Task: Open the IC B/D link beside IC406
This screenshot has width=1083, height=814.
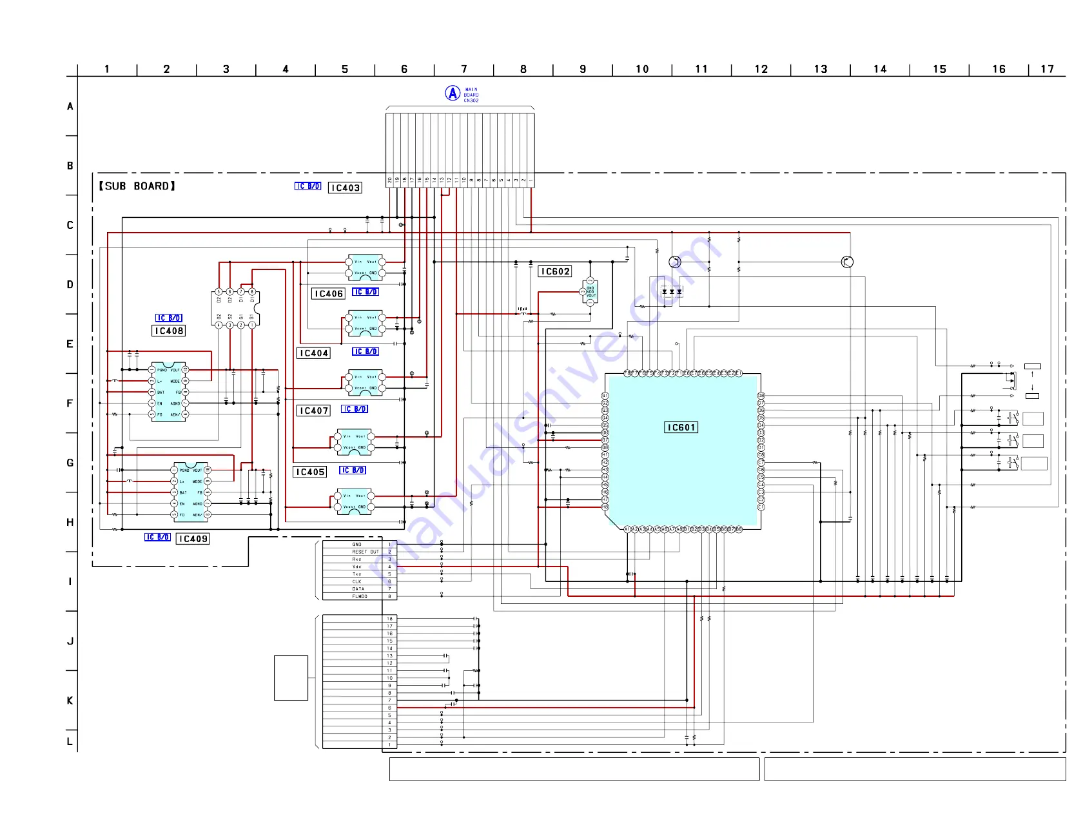Action: 366,292
